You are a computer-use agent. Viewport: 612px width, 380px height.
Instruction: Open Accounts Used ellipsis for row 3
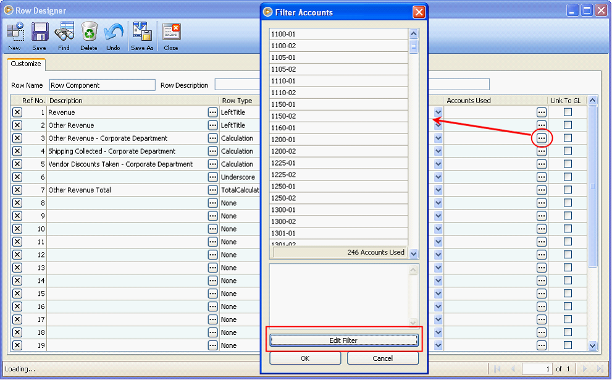click(x=542, y=138)
